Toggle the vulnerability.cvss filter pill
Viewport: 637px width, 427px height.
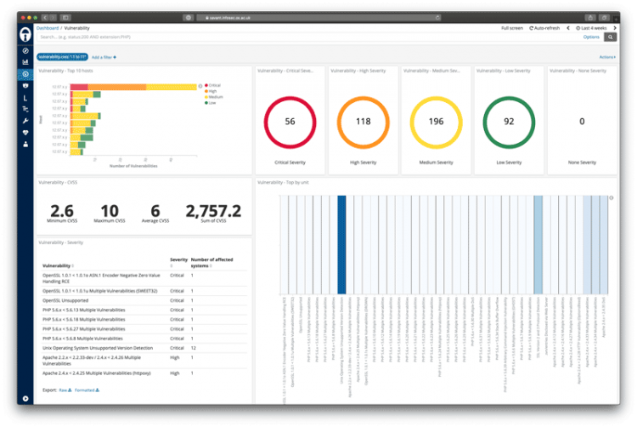point(63,57)
